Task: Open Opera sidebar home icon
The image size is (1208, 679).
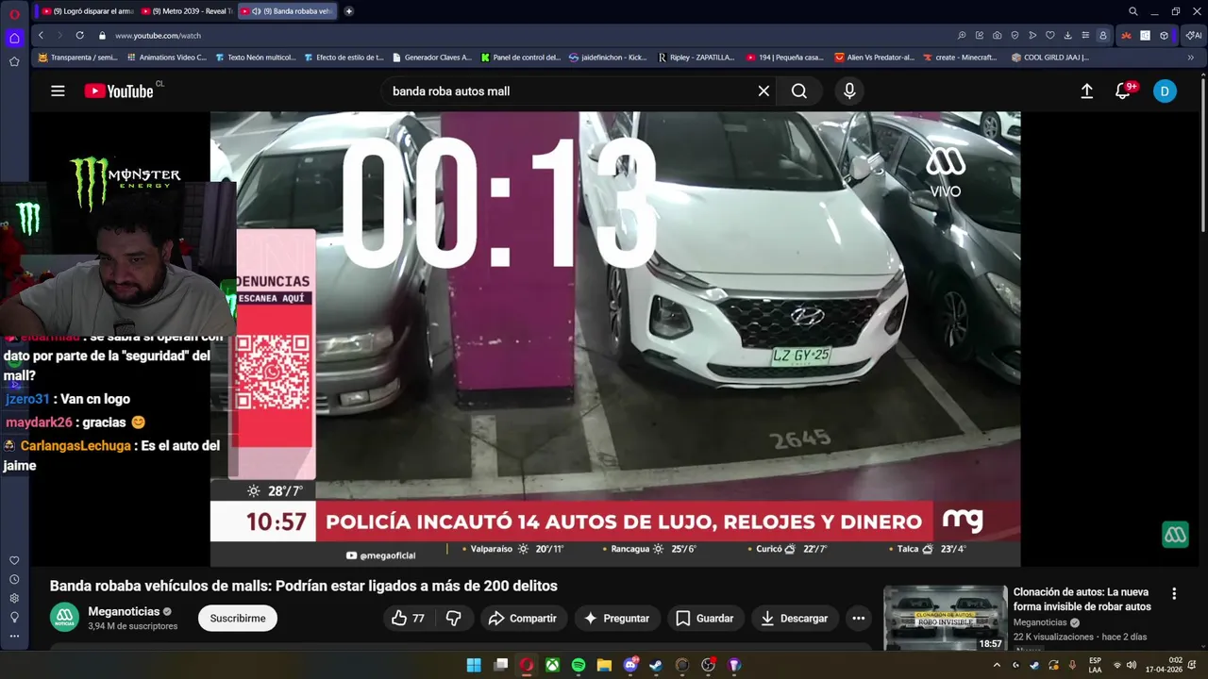Action: [14, 38]
